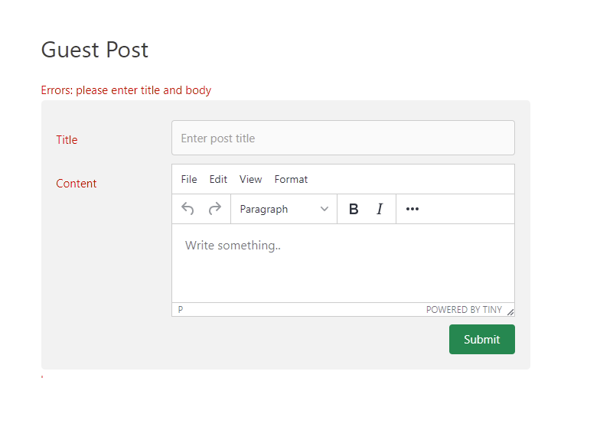Screen dimensions: 600x443
Task: Select the P element path in status bar
Action: [x=181, y=309]
